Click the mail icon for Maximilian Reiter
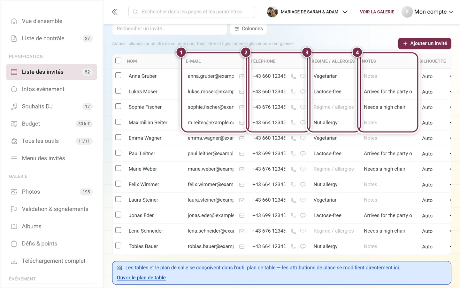This screenshot has width=460, height=288. [x=242, y=123]
